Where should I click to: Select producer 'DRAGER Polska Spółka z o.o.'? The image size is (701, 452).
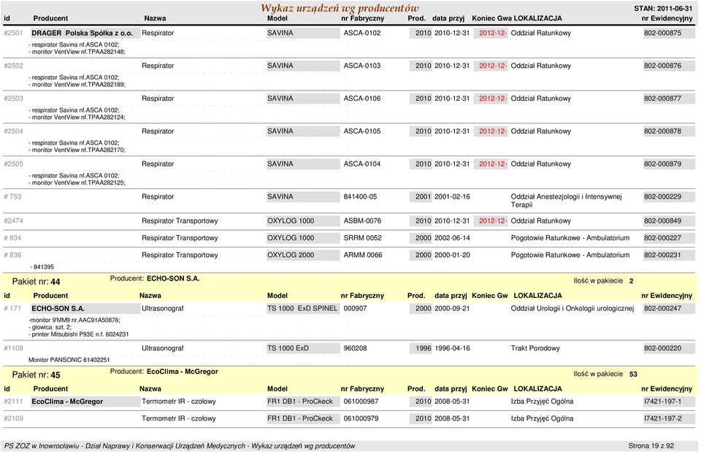[x=83, y=33]
